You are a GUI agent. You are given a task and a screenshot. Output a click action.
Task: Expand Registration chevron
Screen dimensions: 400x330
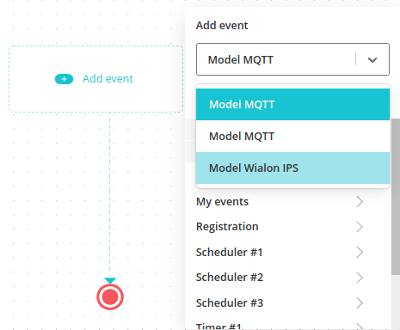pos(360,227)
